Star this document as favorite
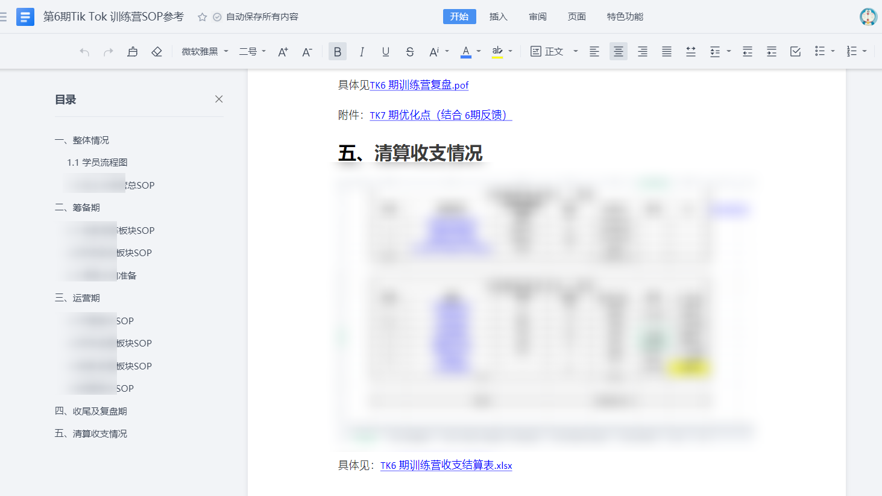 (x=203, y=17)
